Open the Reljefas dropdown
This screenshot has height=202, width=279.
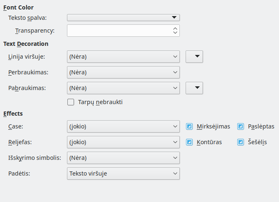[x=123, y=142]
